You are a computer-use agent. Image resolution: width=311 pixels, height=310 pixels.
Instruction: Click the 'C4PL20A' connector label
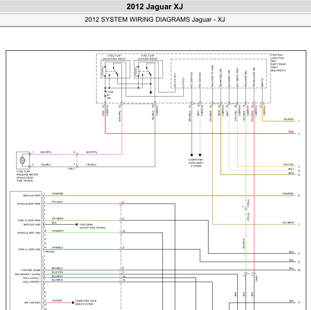[x=49, y=251]
